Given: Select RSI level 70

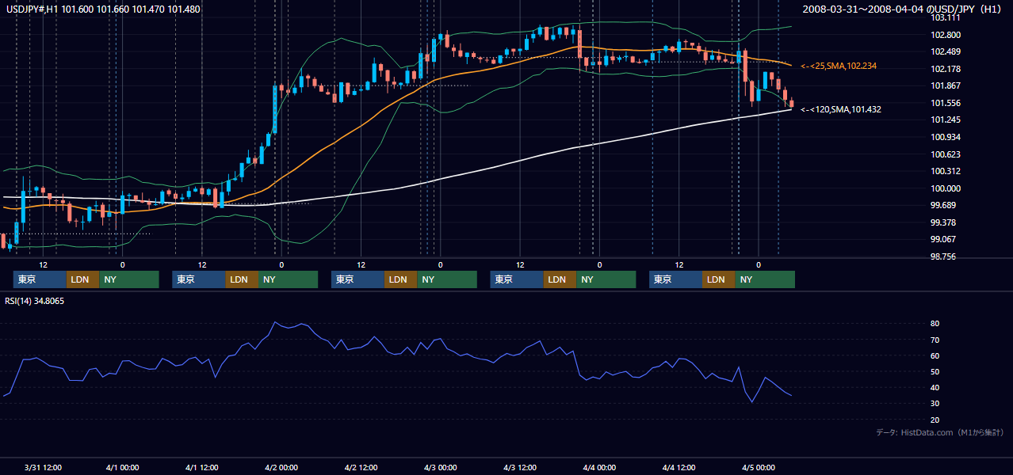Looking at the screenshot, I should (x=935, y=340).
